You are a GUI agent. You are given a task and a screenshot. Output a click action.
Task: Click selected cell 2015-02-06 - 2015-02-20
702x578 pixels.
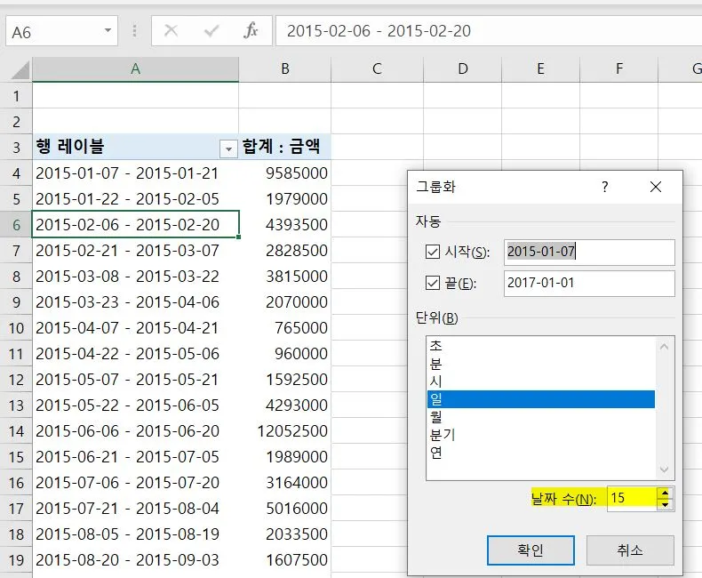(x=136, y=225)
